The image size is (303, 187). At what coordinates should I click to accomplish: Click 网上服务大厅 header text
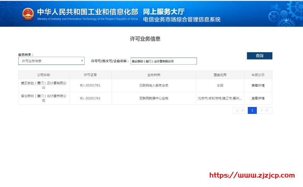click(164, 12)
